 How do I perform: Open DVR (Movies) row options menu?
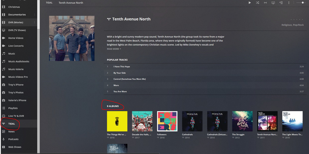point(34,22)
